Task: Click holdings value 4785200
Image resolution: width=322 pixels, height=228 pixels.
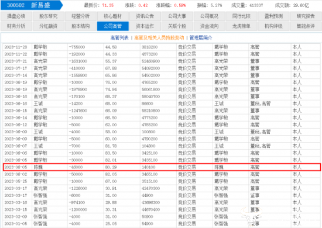Action: point(149,125)
